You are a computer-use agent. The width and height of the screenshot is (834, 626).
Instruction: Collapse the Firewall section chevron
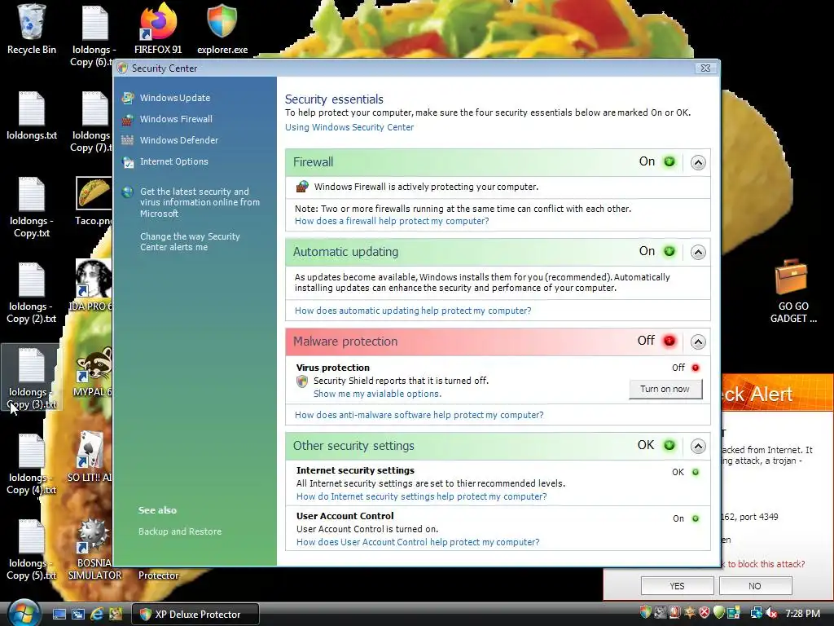click(698, 162)
